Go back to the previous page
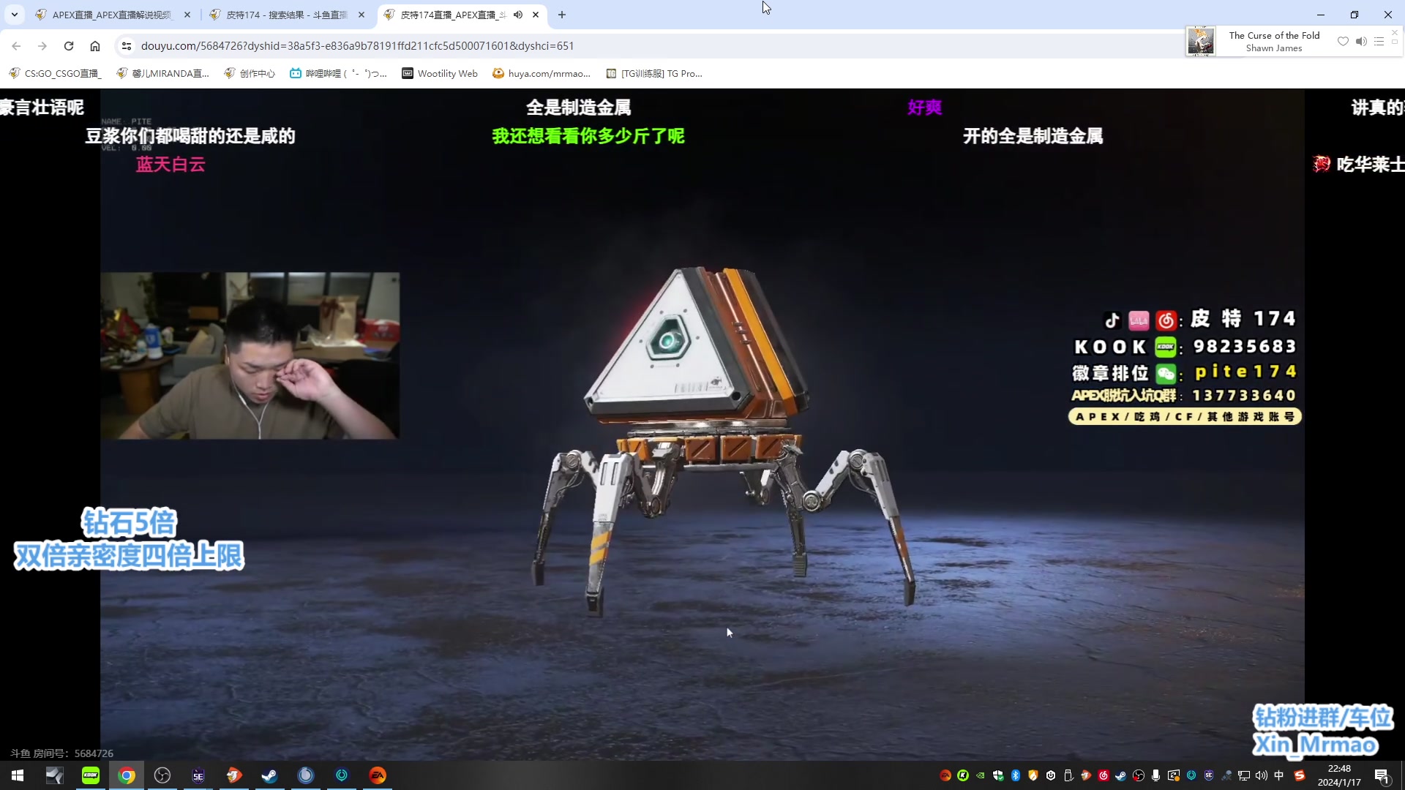The height and width of the screenshot is (790, 1405). 16,46
